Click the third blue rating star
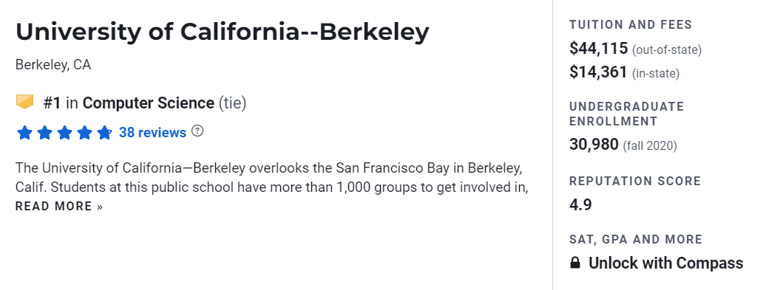This screenshot has width=766, height=290. [64, 133]
